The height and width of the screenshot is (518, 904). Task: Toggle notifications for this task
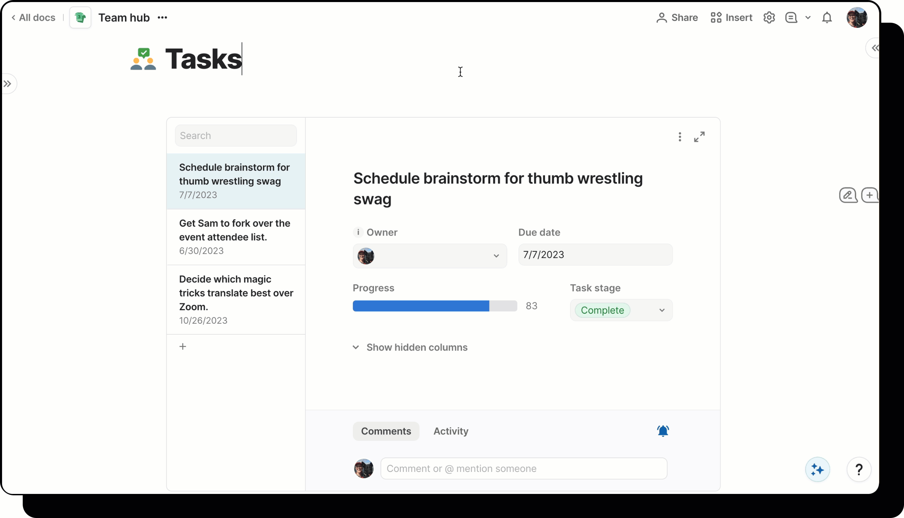(x=662, y=431)
